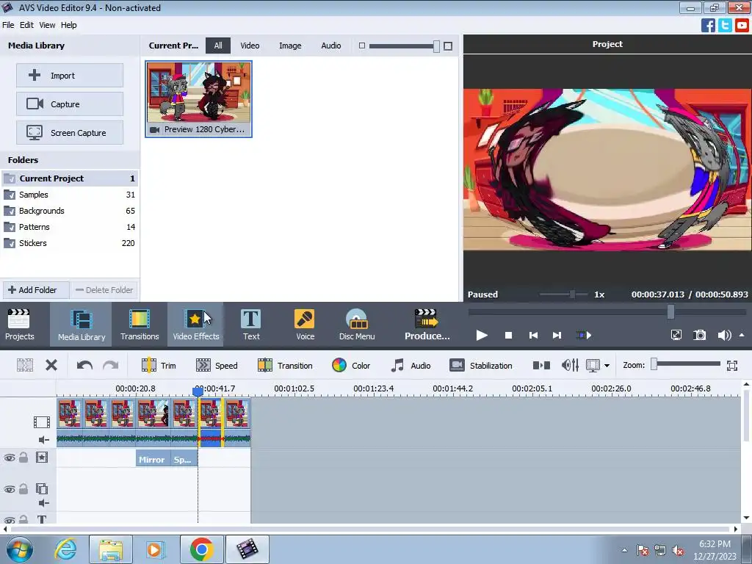752x564 pixels.
Task: Toggle visibility of the video effects track
Action: click(x=9, y=458)
